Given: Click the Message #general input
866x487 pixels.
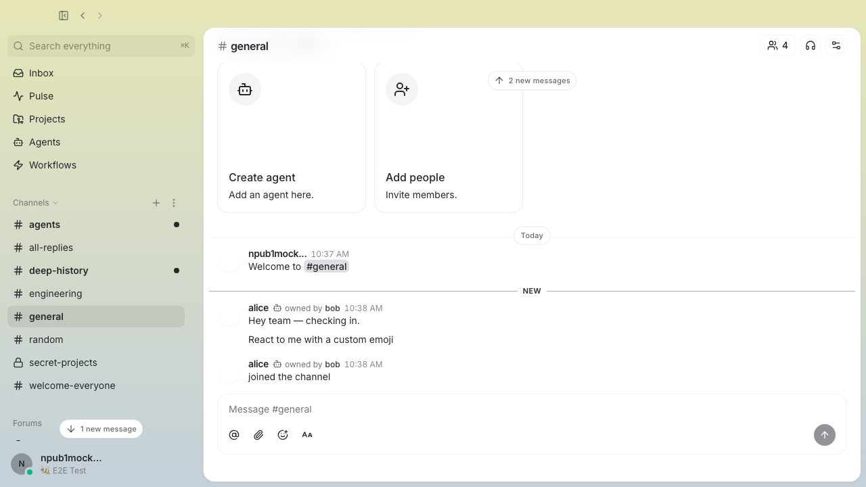Looking at the screenshot, I should point(532,409).
